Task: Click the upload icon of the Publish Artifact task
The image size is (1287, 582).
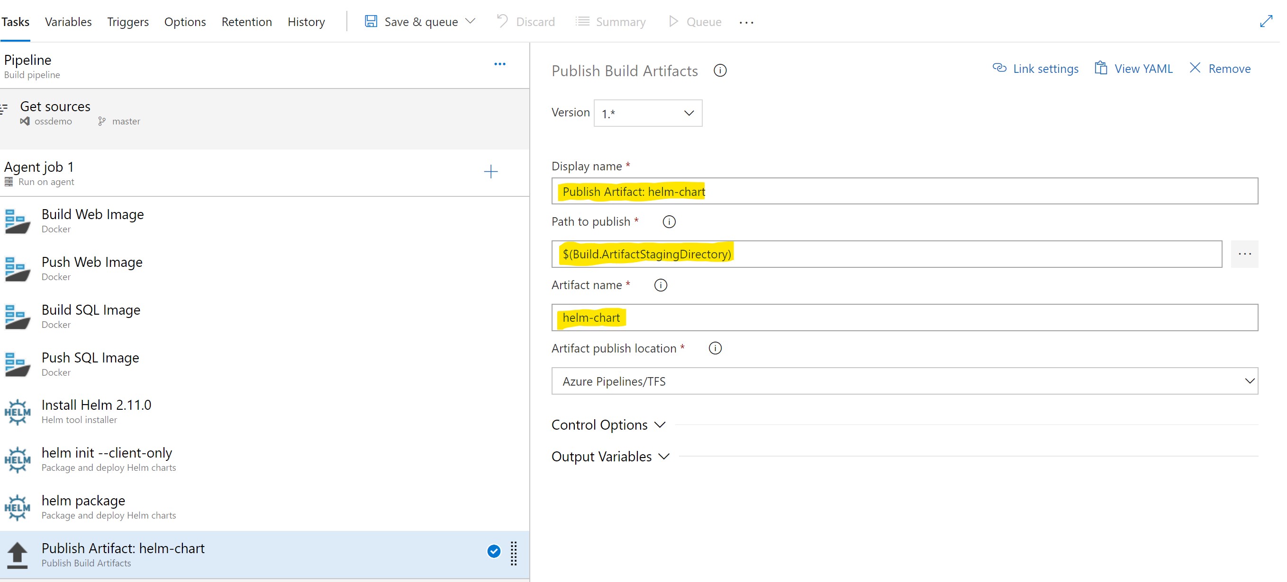Action: (17, 555)
